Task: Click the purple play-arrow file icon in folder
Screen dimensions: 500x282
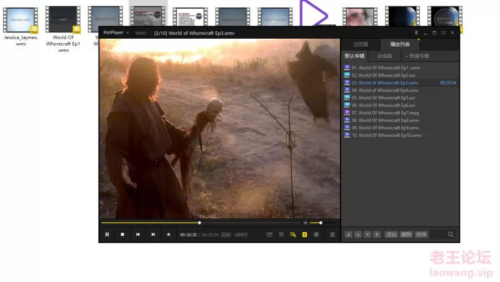Action: [314, 13]
